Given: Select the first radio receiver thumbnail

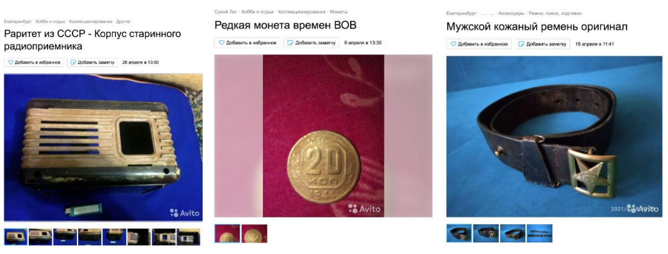Looking at the screenshot, I should pos(15,237).
